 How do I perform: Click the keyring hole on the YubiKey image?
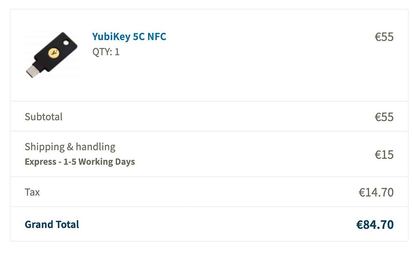[x=66, y=42]
